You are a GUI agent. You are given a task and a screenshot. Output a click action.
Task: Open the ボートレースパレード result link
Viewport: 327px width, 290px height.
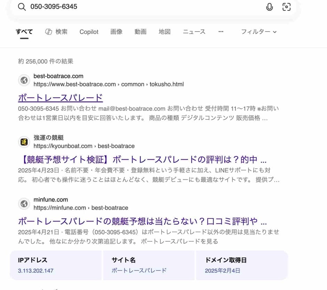tap(60, 98)
